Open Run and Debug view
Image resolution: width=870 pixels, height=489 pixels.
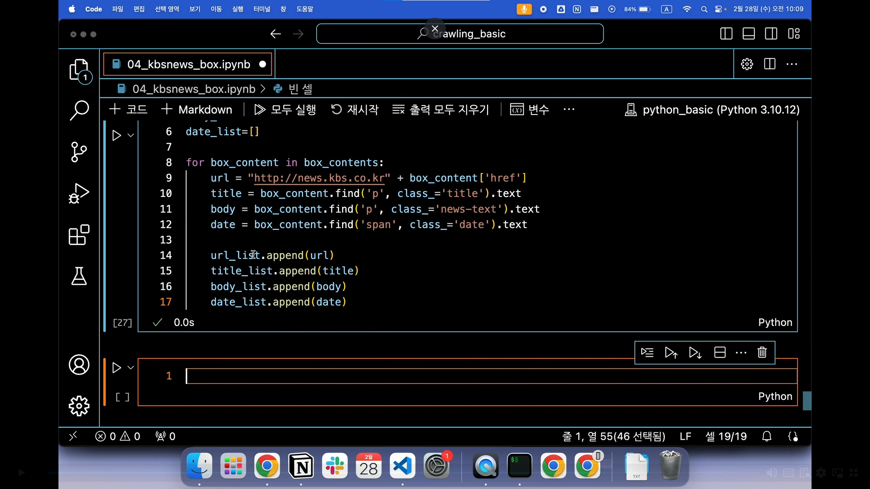[79, 193]
